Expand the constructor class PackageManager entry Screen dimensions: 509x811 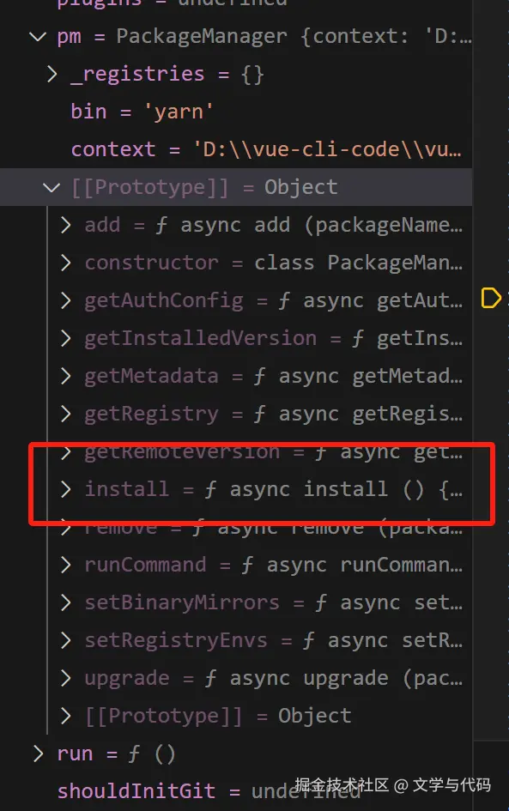point(66,263)
